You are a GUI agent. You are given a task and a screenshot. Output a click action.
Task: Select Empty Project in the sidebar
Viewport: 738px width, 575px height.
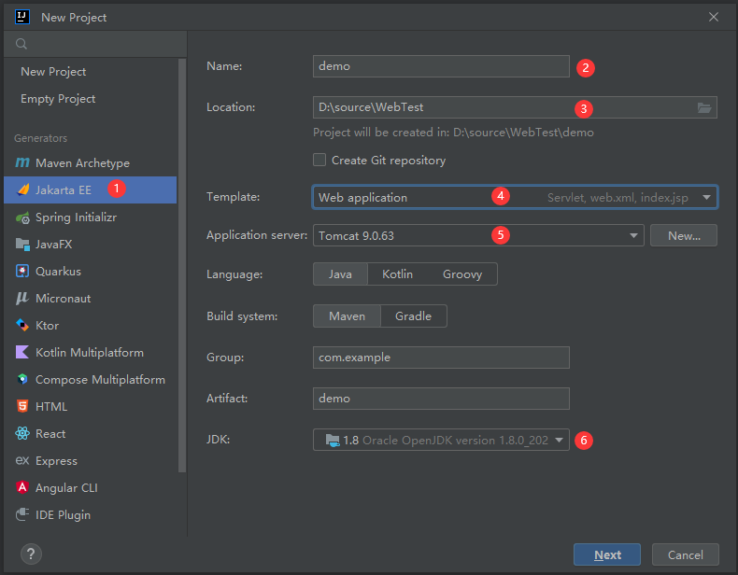[x=58, y=99]
